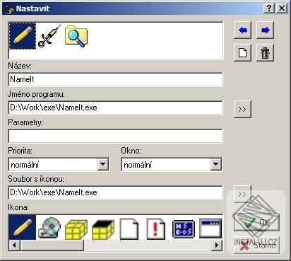Move item left with the blue left arrow
Screen dimensions: 291x261
(242, 30)
